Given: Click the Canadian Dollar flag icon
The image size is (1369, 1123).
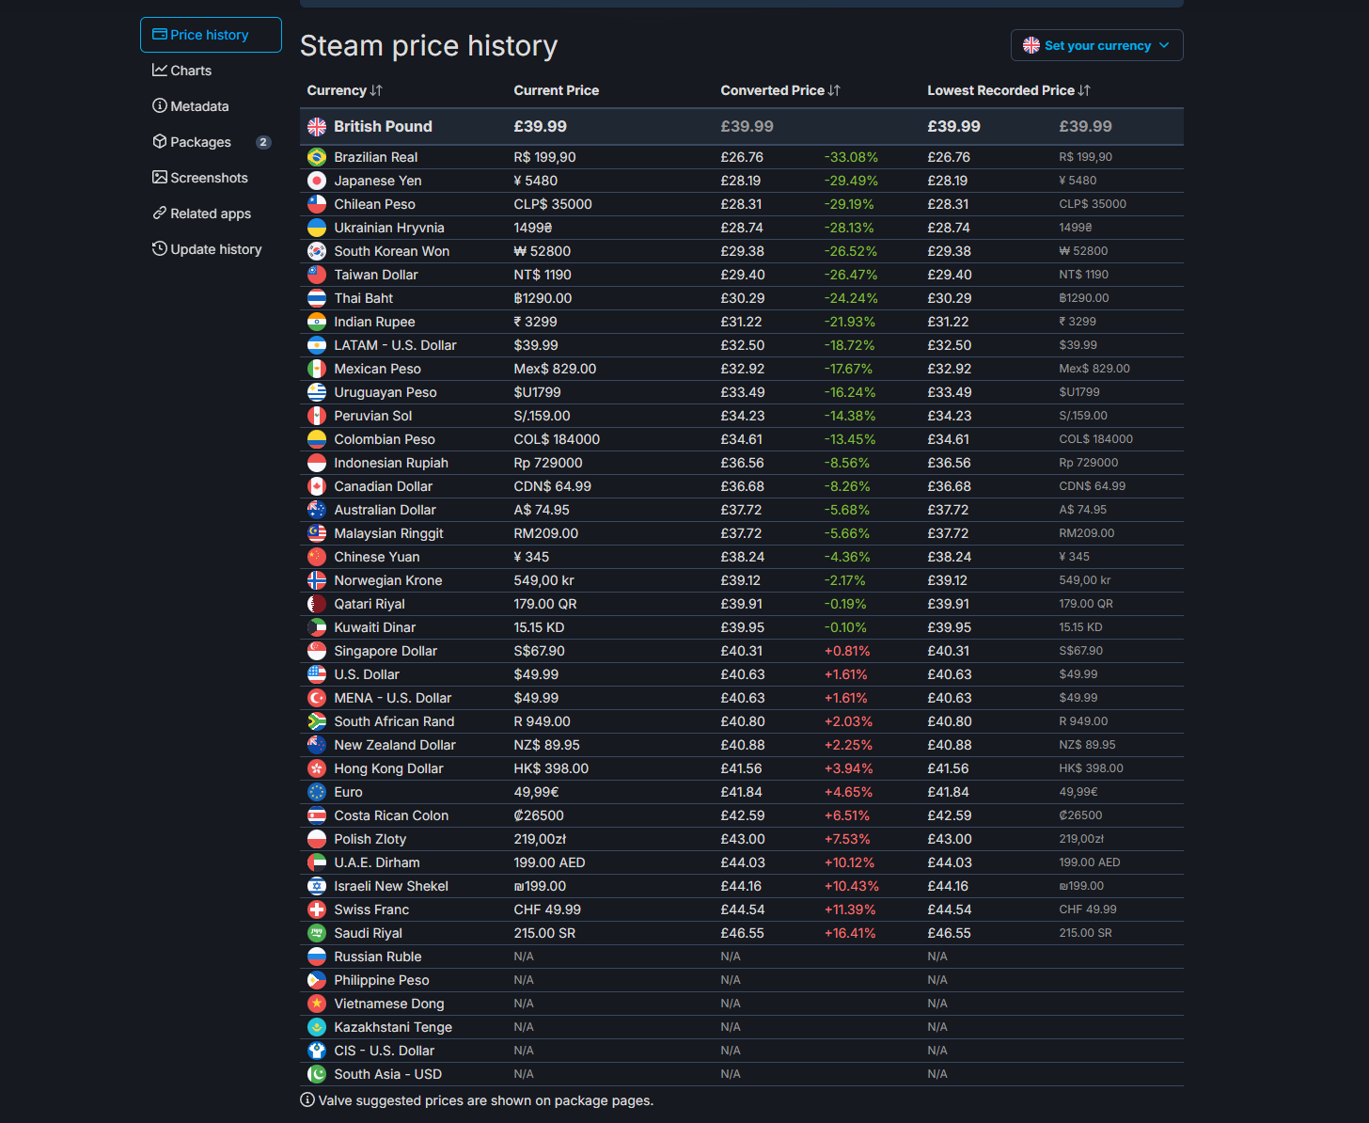Looking at the screenshot, I should click(x=317, y=486).
